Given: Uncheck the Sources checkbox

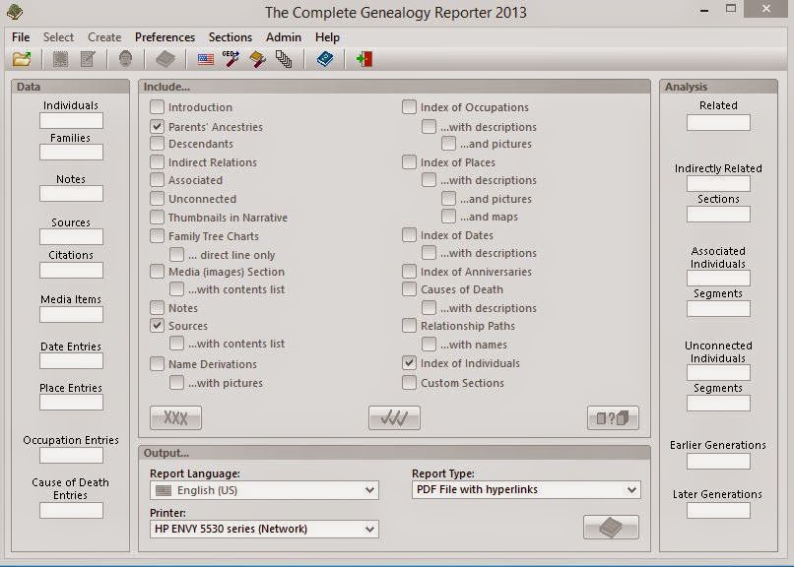Looking at the screenshot, I should 157,325.
